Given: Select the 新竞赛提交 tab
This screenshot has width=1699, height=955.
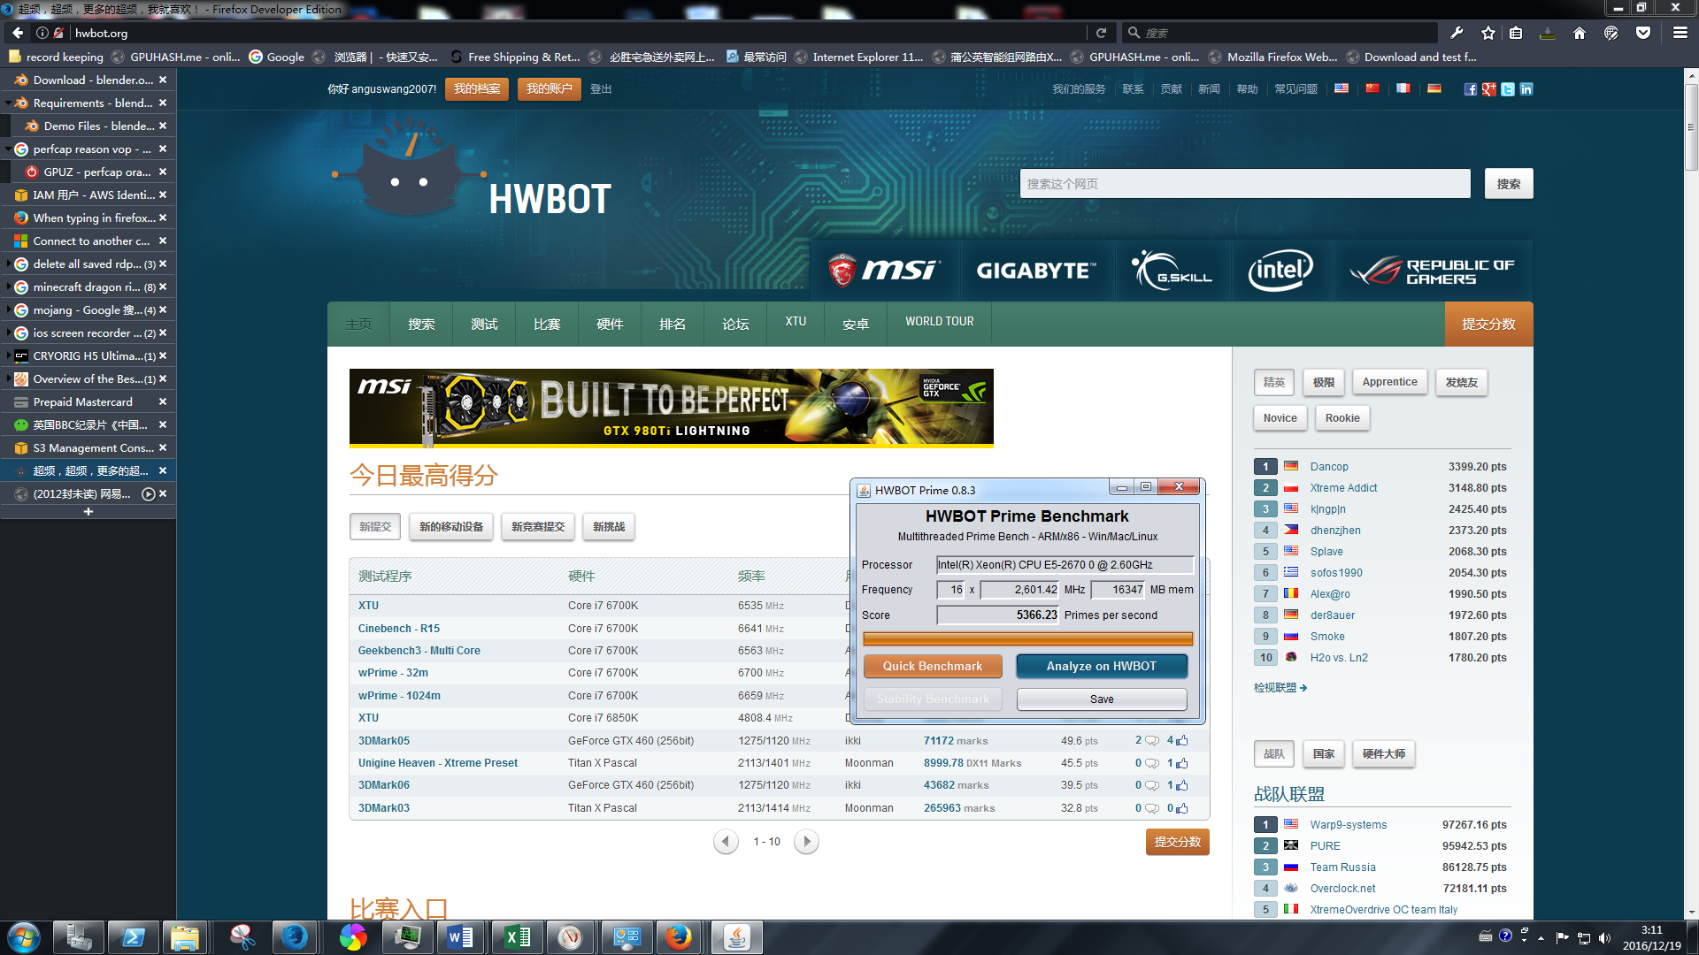Looking at the screenshot, I should pos(538,527).
